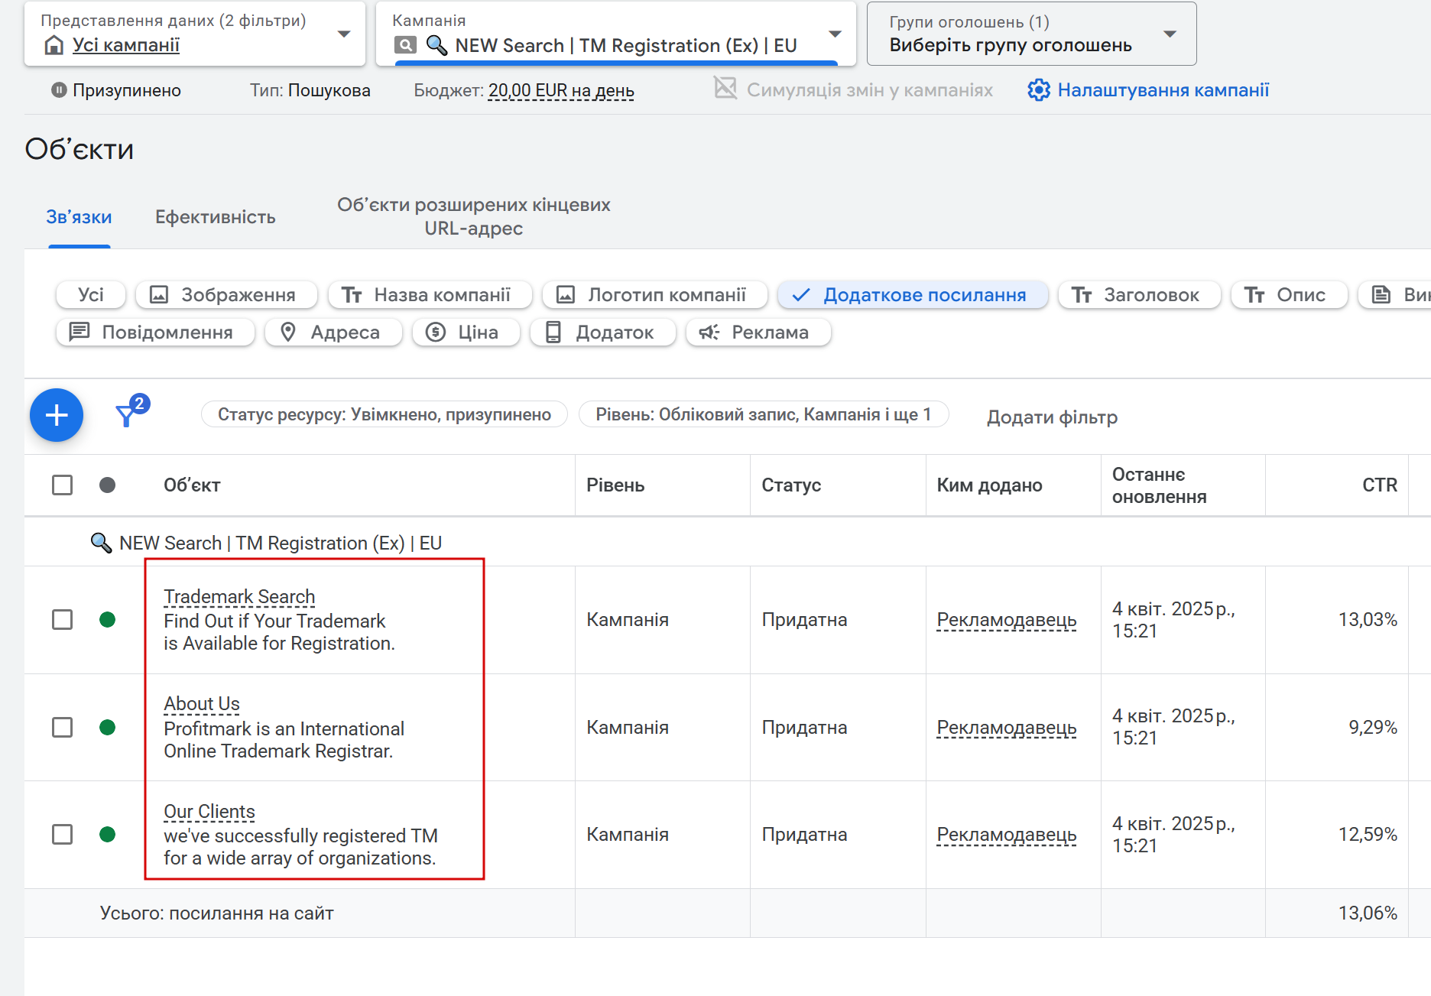Tick the About Us row checkbox

tap(63, 727)
